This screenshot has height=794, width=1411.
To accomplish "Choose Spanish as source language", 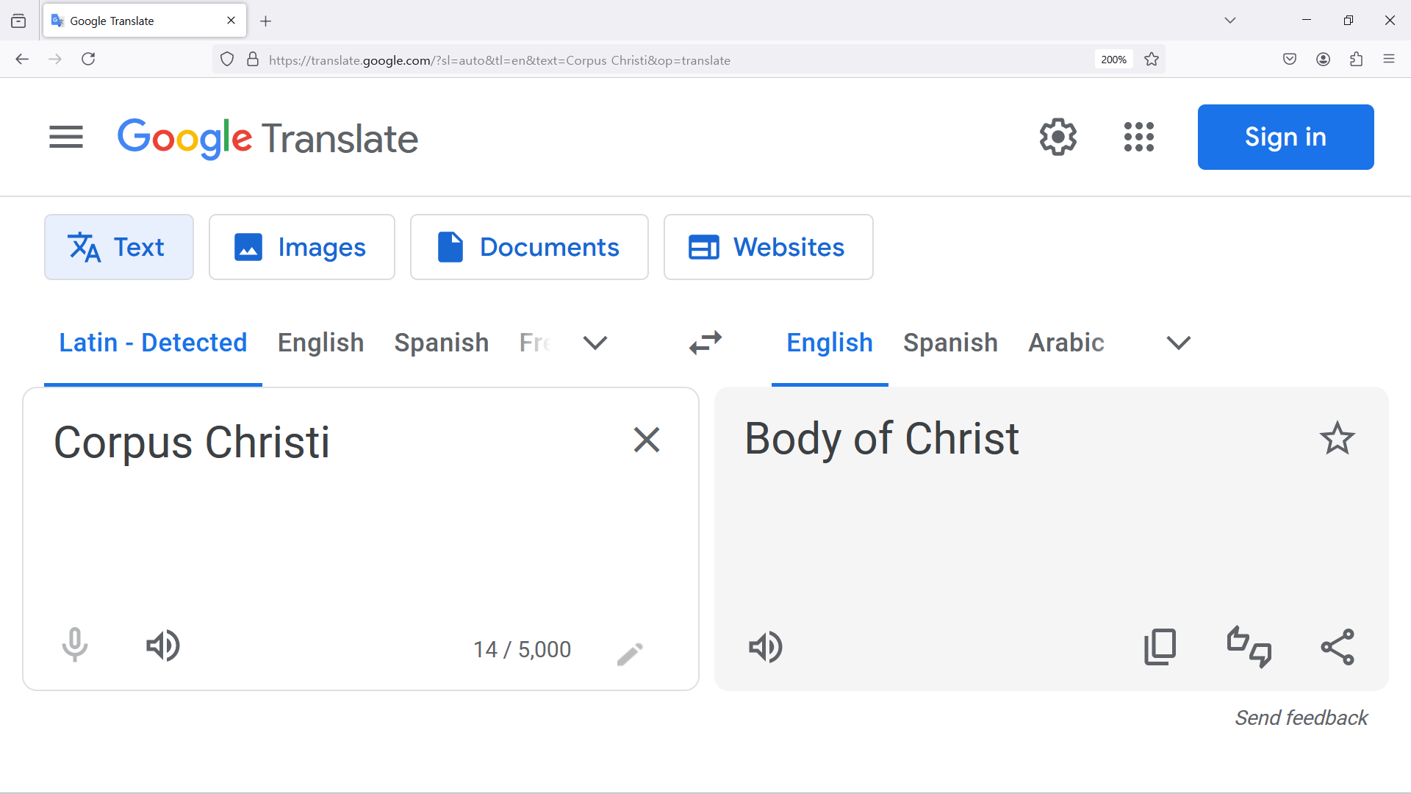I will point(441,343).
